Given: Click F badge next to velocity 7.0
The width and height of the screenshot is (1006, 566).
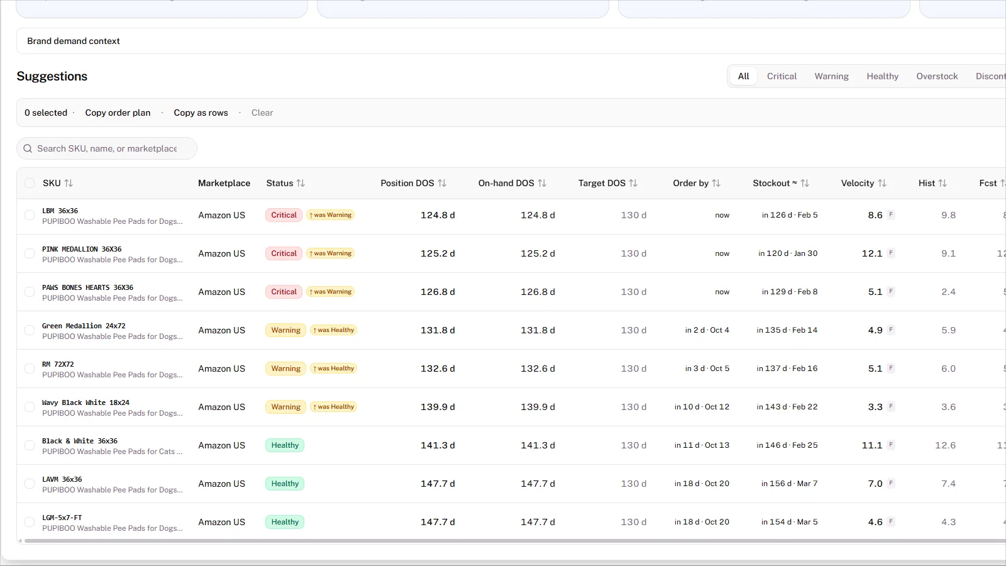Looking at the screenshot, I should point(891,484).
